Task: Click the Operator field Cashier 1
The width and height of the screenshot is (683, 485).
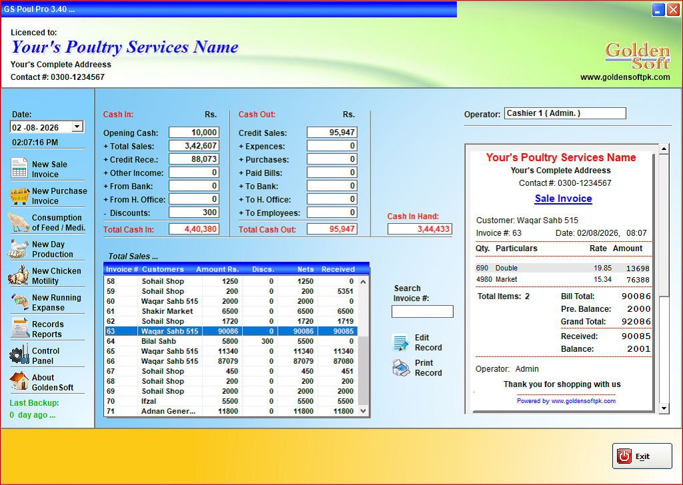Action: click(x=565, y=113)
